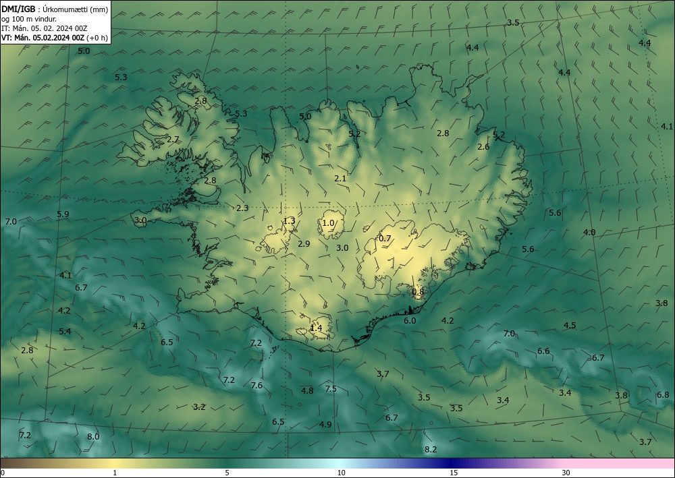Click the value 0.8 near the southeast coast
Screen dimensions: 675x478
(x=418, y=292)
